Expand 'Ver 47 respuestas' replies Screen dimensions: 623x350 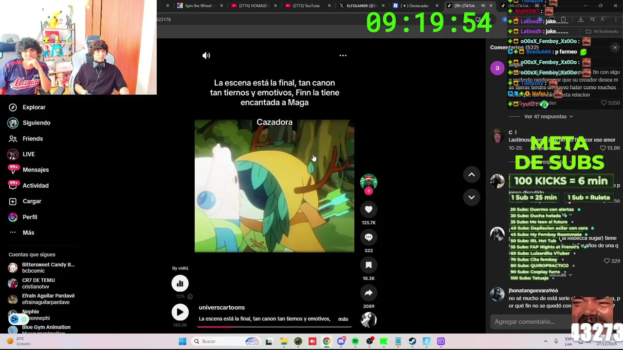pos(549,117)
